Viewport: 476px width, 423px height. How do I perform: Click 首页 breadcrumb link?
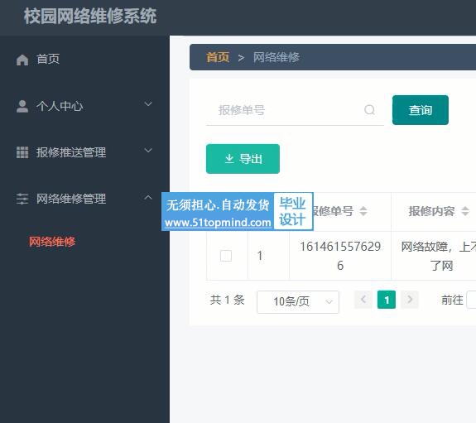(x=218, y=57)
